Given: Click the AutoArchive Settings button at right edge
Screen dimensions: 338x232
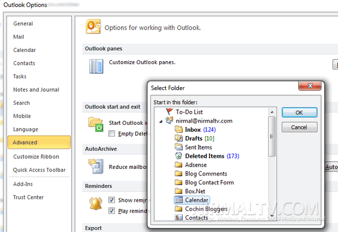Looking at the screenshot, I should pos(332,167).
